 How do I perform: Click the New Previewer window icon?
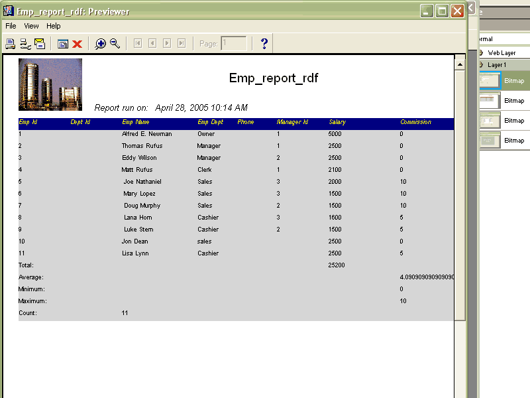(x=63, y=44)
